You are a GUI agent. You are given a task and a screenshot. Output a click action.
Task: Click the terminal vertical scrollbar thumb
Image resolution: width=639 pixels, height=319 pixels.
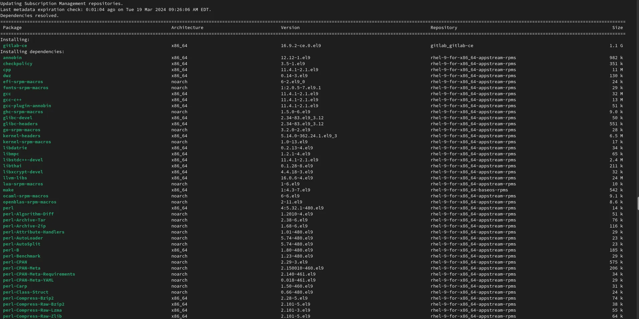[638, 203]
